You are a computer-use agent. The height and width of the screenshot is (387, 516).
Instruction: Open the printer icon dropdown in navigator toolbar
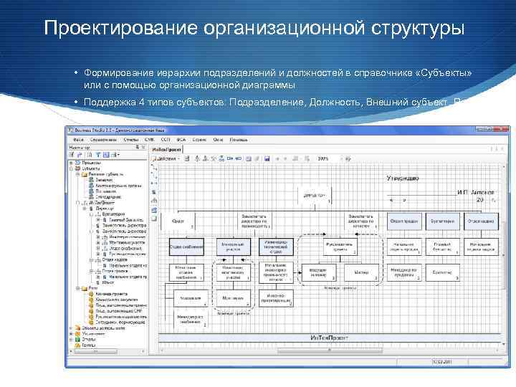coord(115,154)
